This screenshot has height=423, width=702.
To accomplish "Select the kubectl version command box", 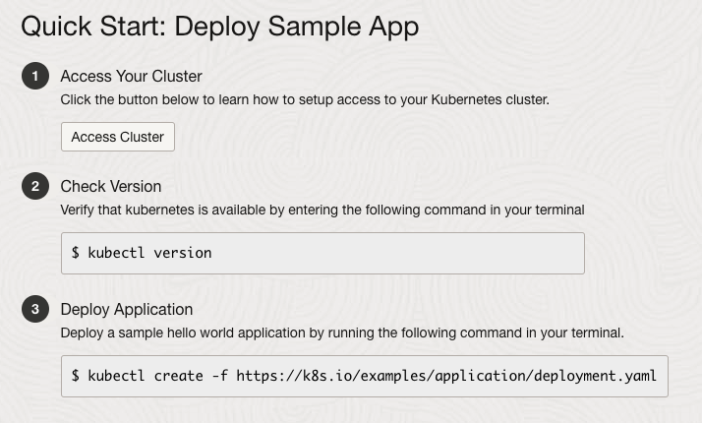I will tap(322, 253).
